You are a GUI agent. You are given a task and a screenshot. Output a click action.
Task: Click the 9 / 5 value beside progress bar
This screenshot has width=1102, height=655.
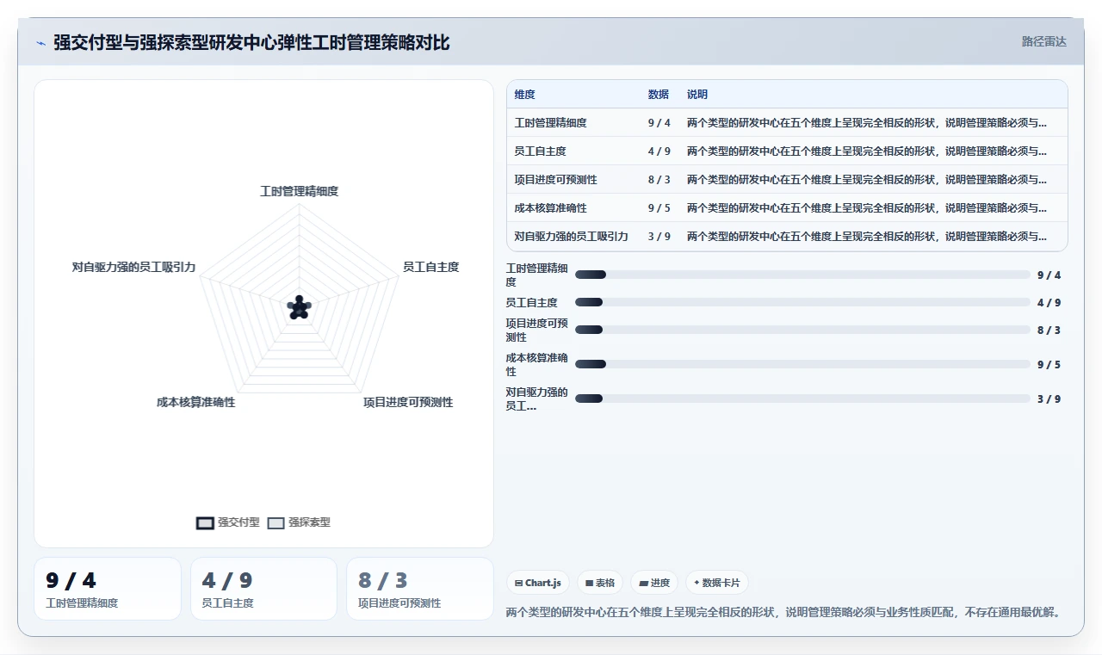[1049, 364]
